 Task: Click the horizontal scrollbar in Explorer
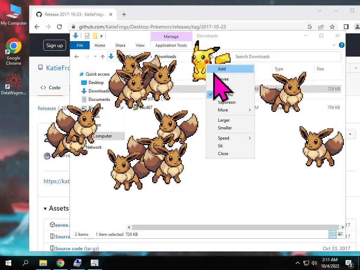pyautogui.click(x=235, y=227)
